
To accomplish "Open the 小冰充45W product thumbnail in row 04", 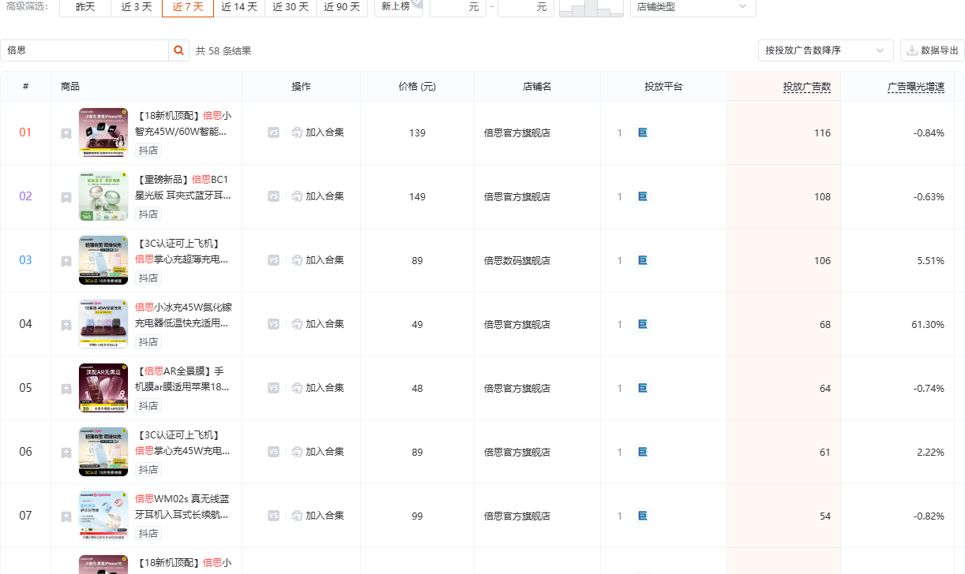I will coord(103,324).
